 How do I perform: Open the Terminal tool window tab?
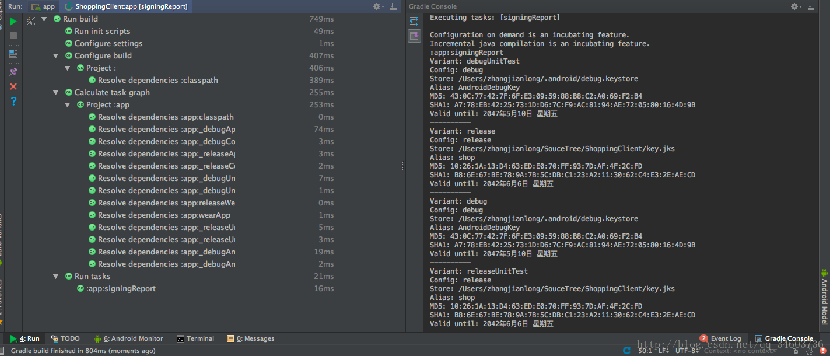195,338
